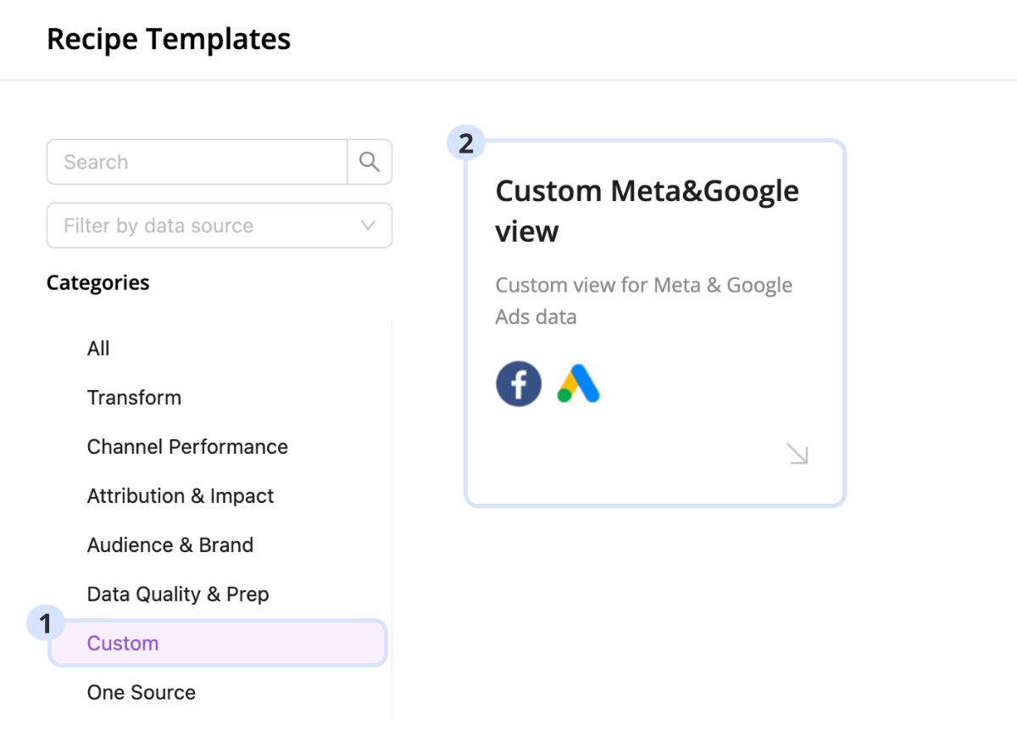This screenshot has width=1017, height=748.
Task: Select the Transform category
Action: coord(134,398)
